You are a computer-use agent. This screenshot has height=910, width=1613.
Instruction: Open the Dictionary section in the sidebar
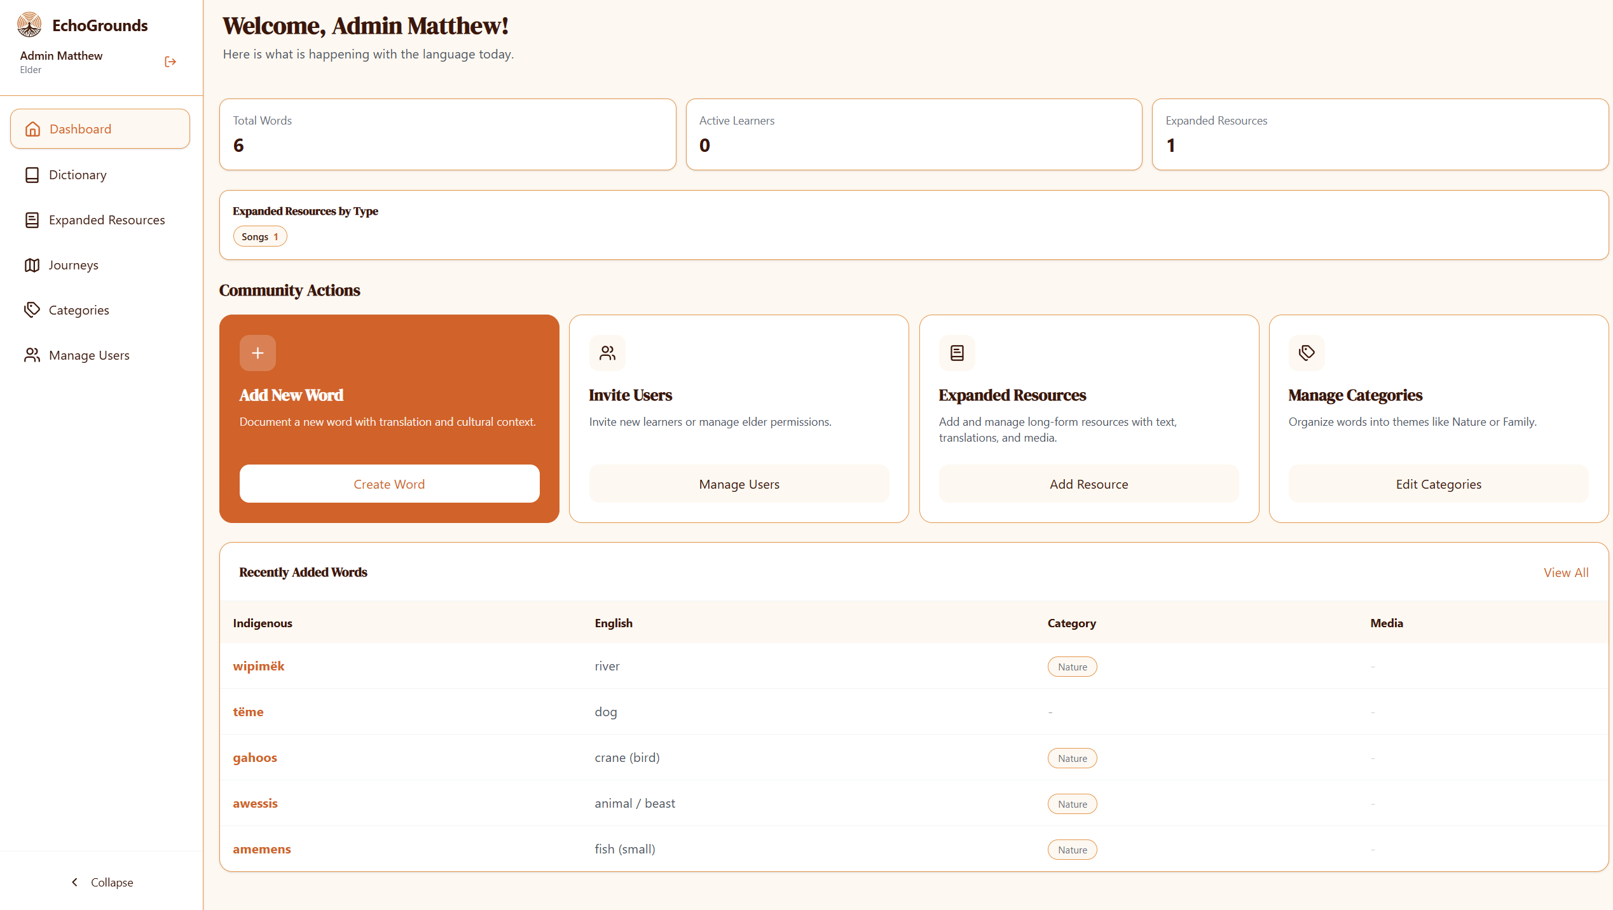pyautogui.click(x=78, y=174)
